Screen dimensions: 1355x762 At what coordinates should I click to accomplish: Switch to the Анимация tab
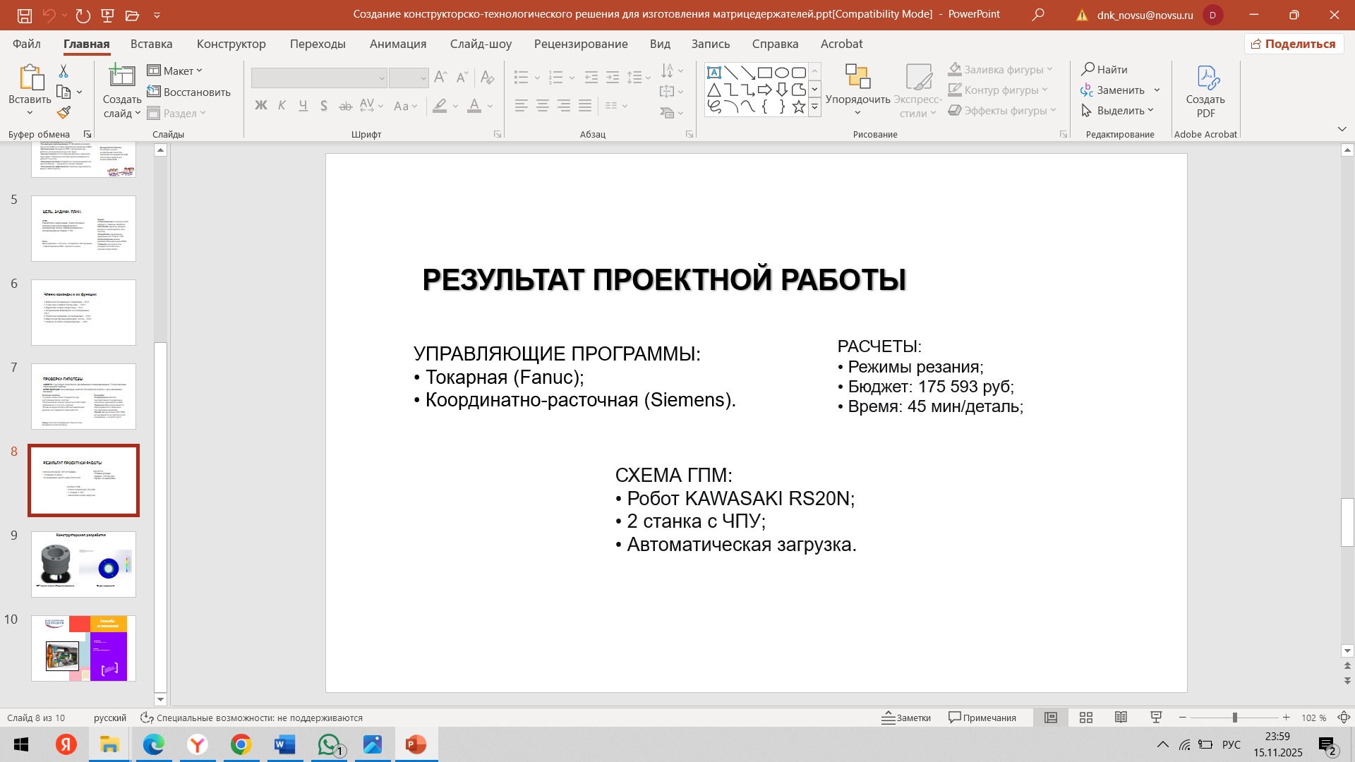pyautogui.click(x=398, y=44)
